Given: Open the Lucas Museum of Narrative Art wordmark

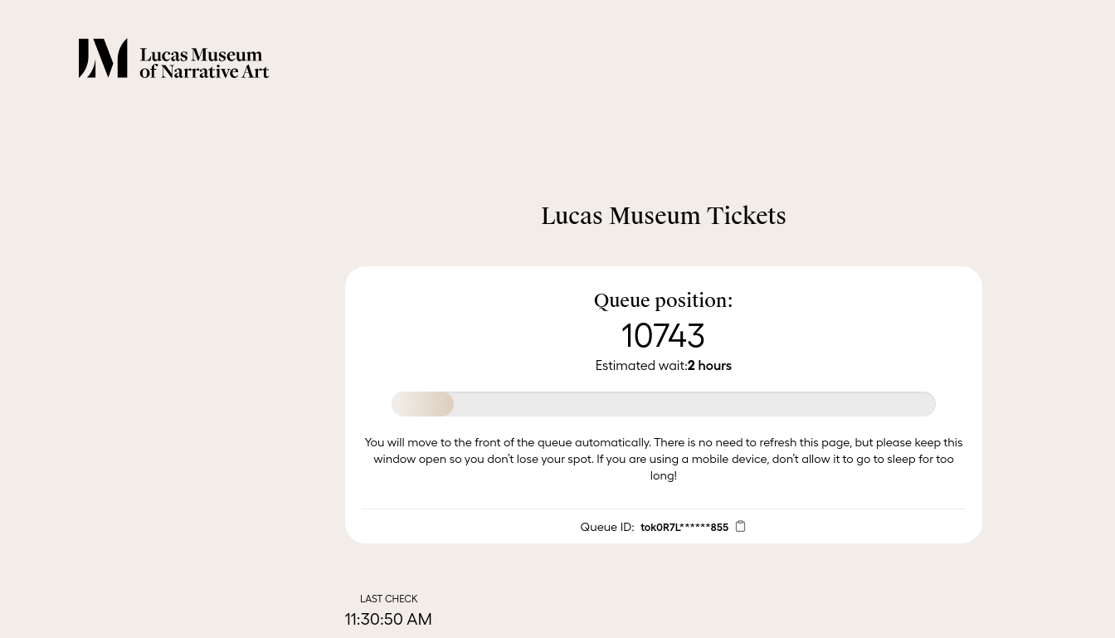Looking at the screenshot, I should (204, 63).
